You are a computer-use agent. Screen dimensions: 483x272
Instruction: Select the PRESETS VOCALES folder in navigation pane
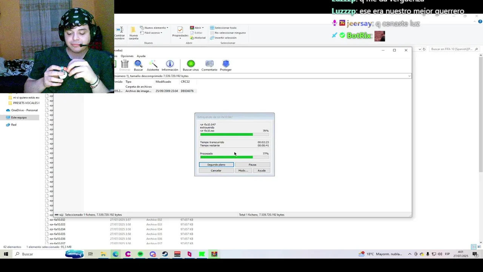pyautogui.click(x=23, y=103)
